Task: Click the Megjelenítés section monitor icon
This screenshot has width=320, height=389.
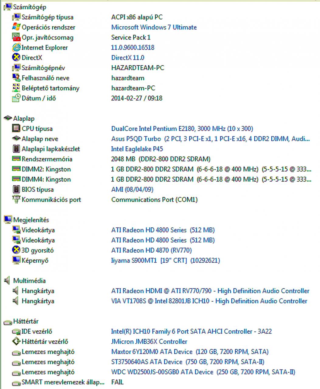Action: (8, 220)
